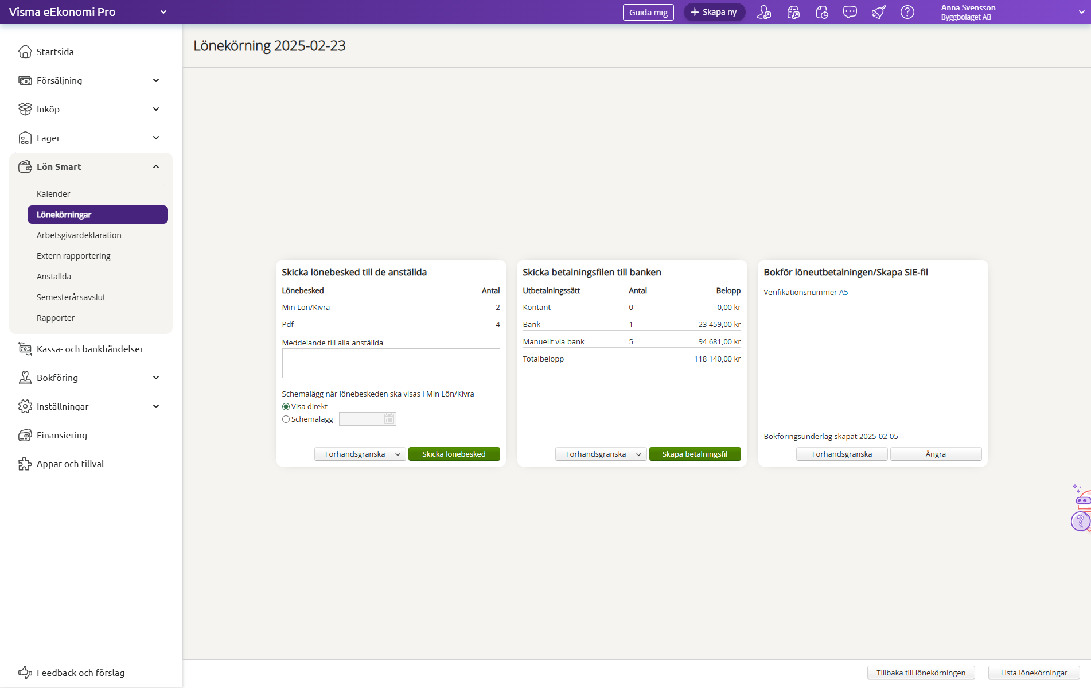
Task: Click the Meddelande till alla anställda text box
Action: coord(391,363)
